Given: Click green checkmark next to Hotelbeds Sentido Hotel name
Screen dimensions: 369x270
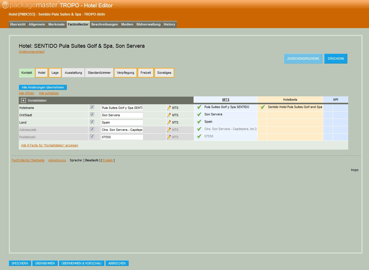Looking at the screenshot, I should (263, 107).
